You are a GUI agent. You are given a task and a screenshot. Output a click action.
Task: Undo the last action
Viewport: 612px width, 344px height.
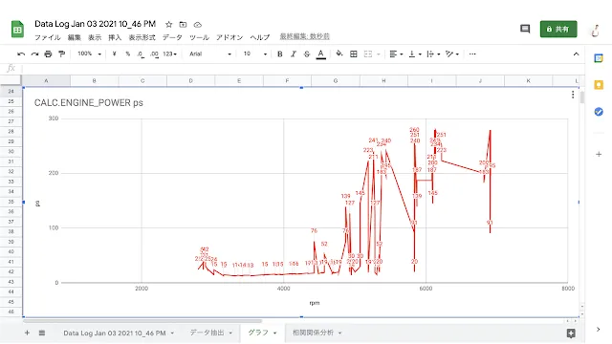[21, 54]
